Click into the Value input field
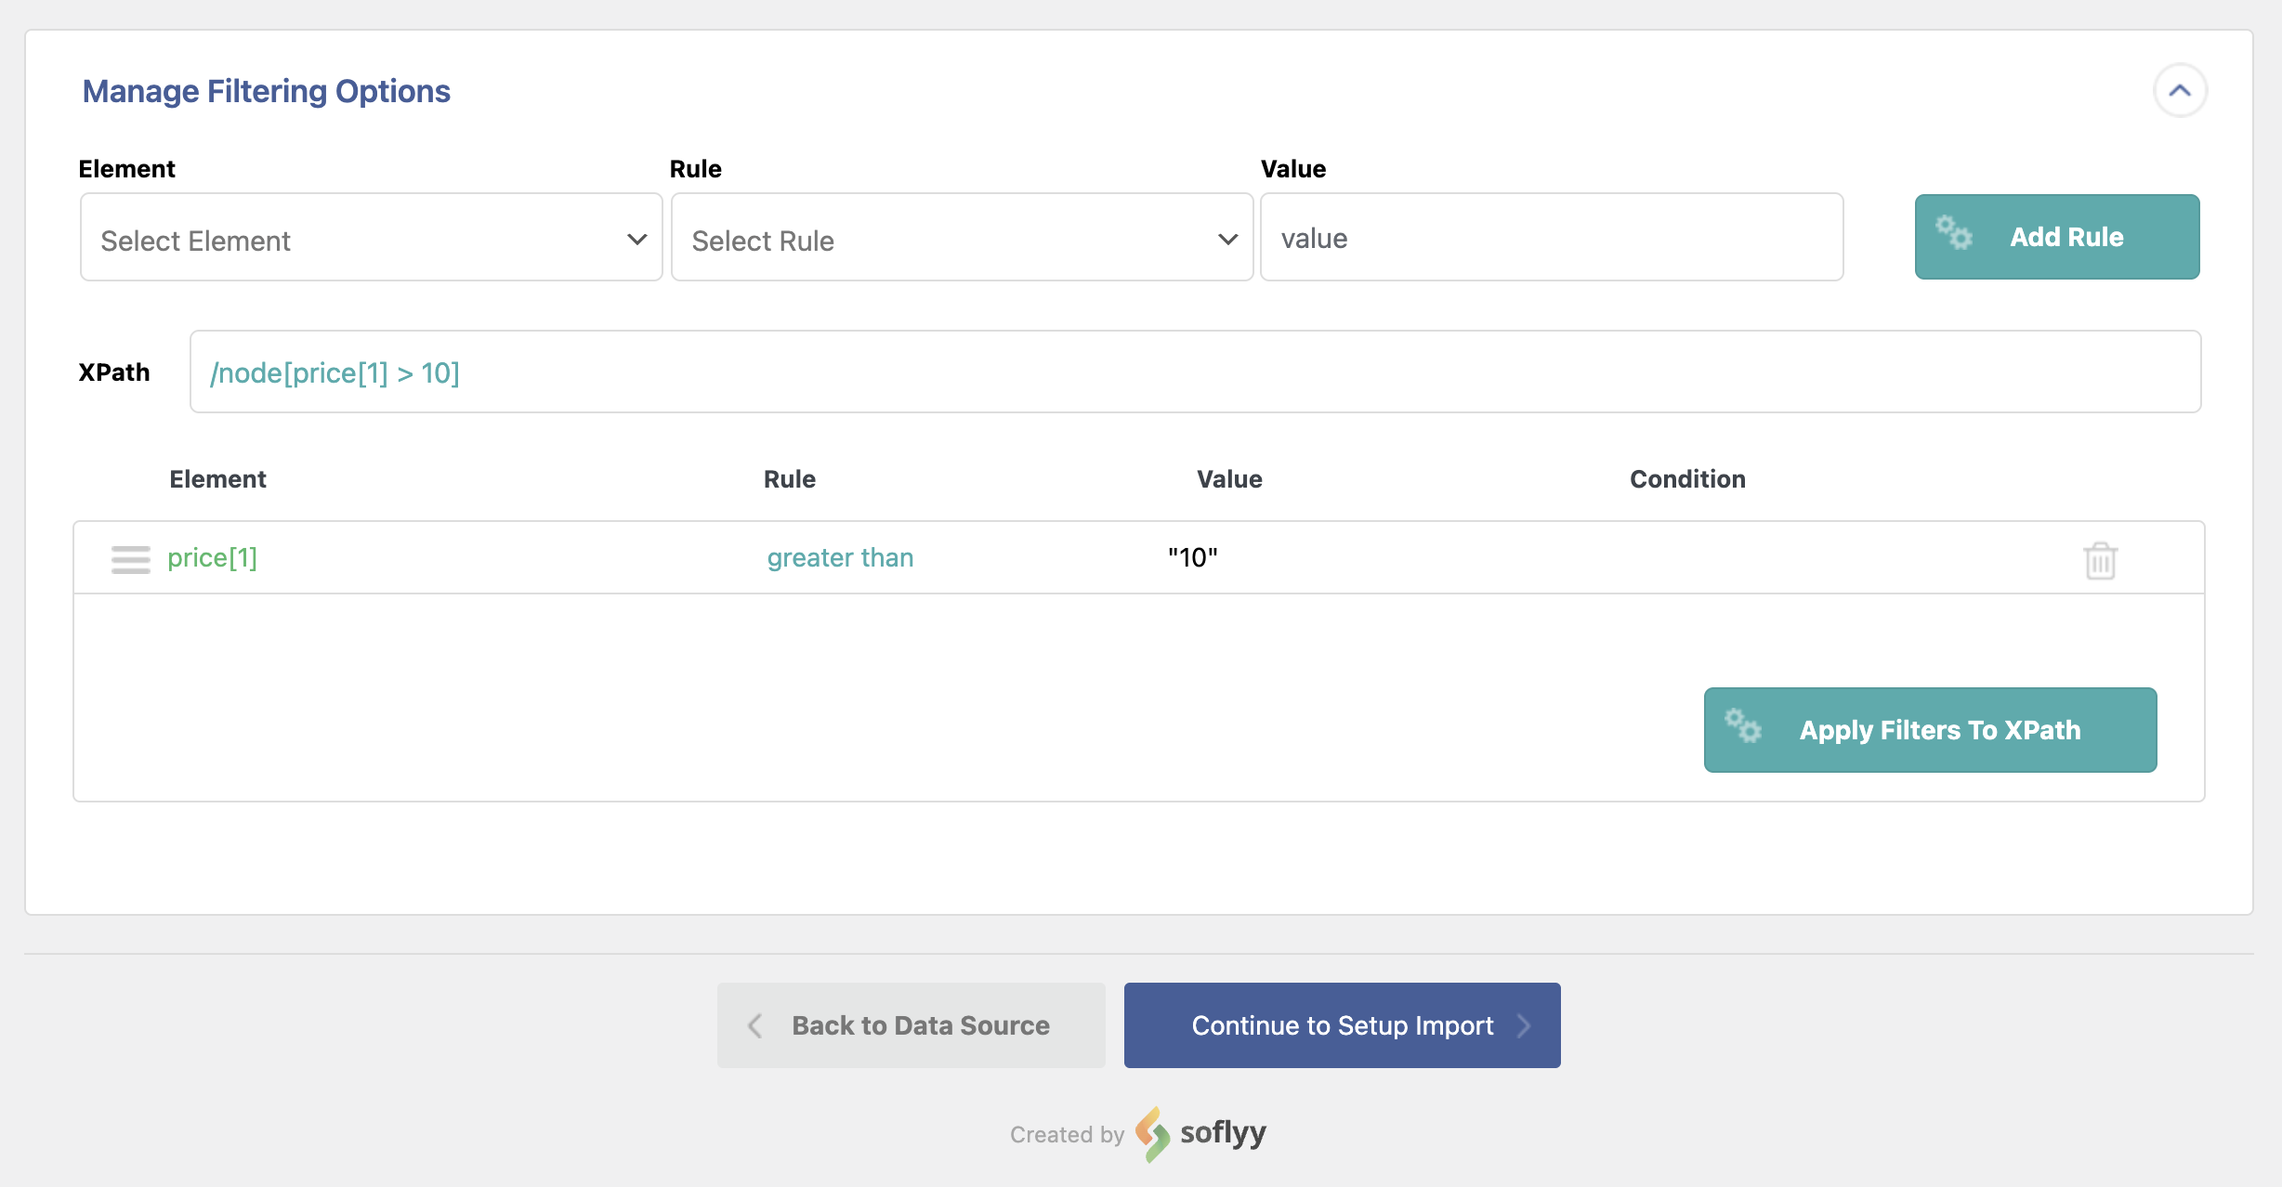 click(x=1552, y=238)
